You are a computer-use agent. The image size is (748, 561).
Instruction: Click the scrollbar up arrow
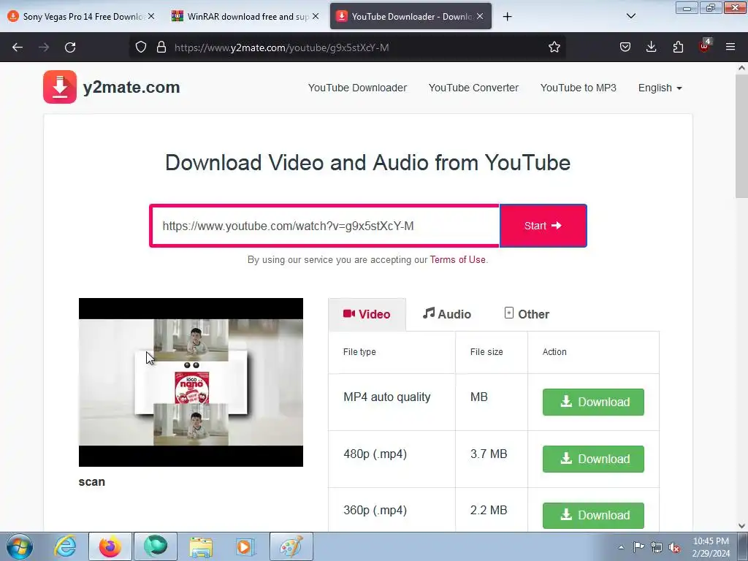[x=741, y=68]
